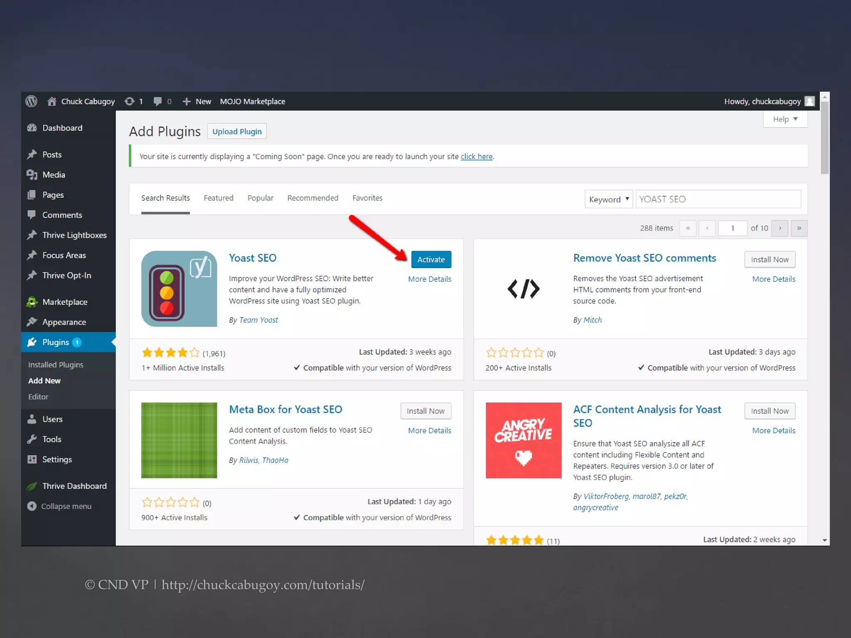Open the Yoast SEO plugin title link
The image size is (851, 638).
coord(253,258)
